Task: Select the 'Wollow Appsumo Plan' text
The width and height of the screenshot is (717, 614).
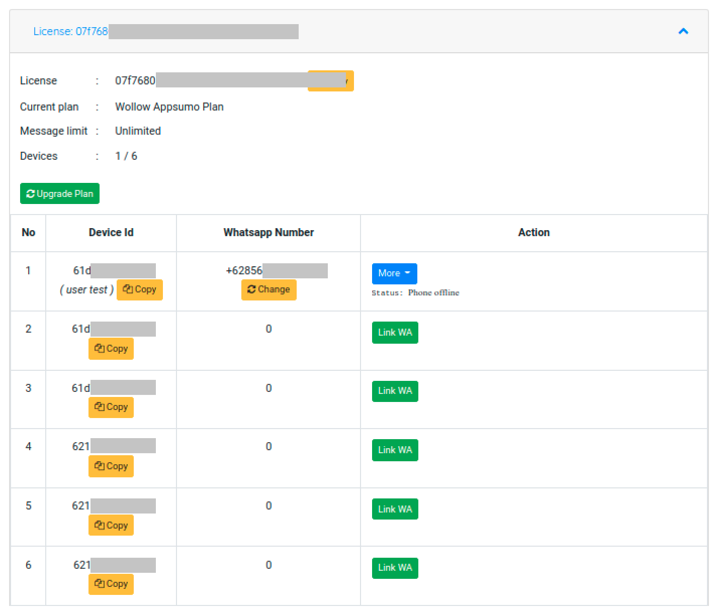Action: (169, 107)
